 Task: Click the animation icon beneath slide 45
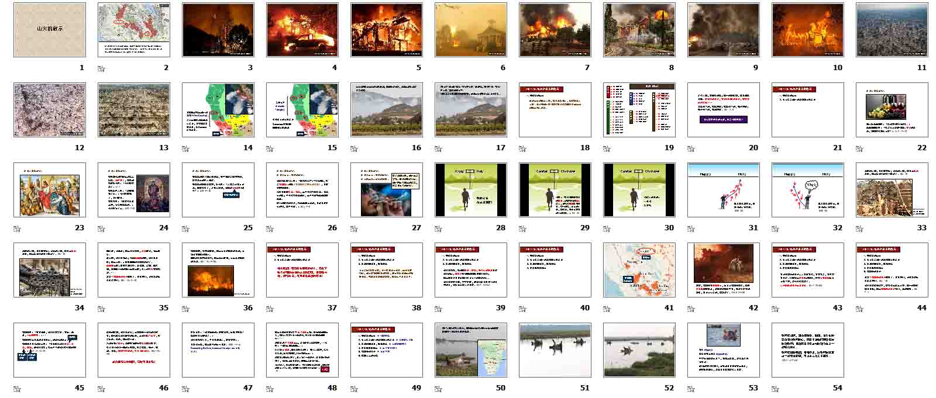click(x=17, y=387)
